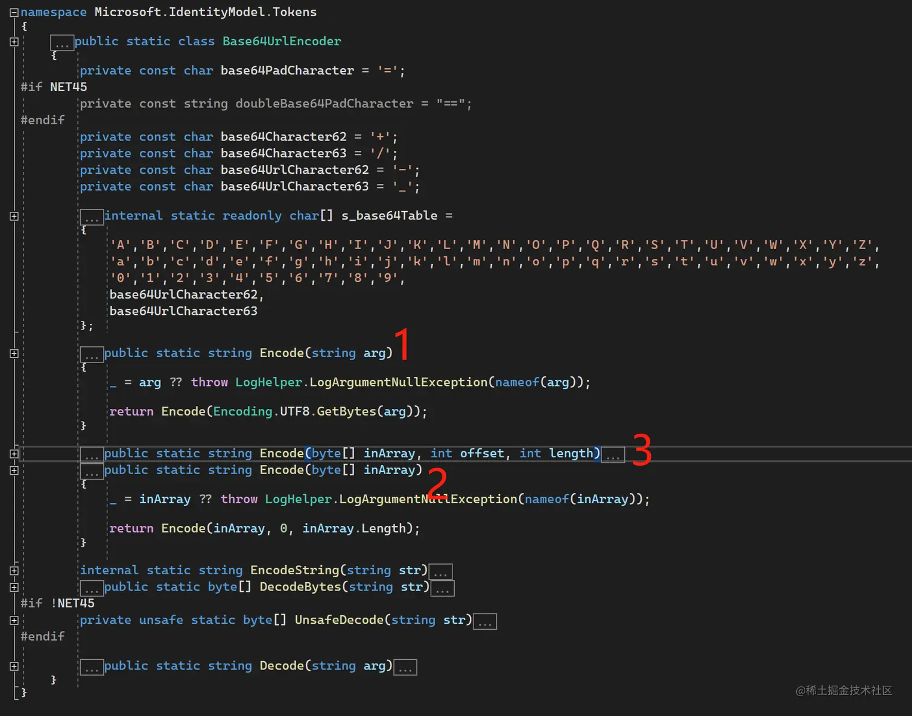Click the #endif directive after UnsafeDecode
Image resolution: width=912 pixels, height=716 pixels.
(43, 636)
